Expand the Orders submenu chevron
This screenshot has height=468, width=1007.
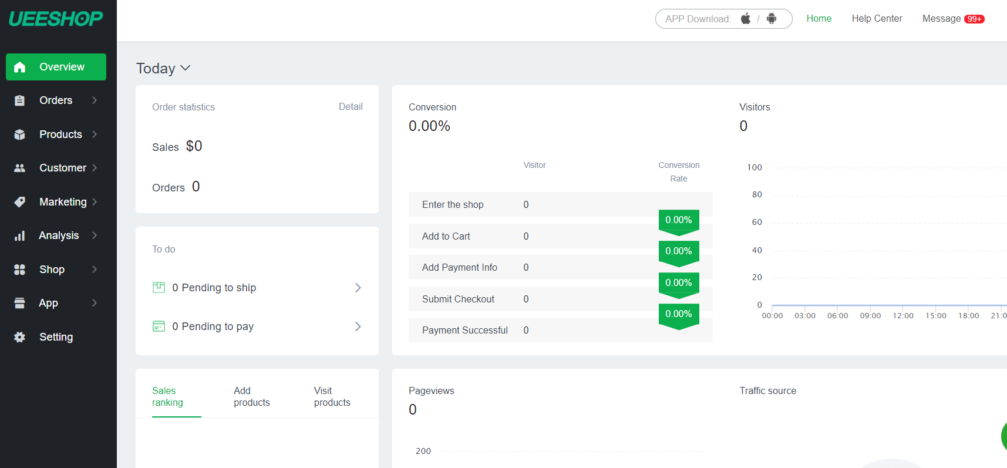point(95,100)
